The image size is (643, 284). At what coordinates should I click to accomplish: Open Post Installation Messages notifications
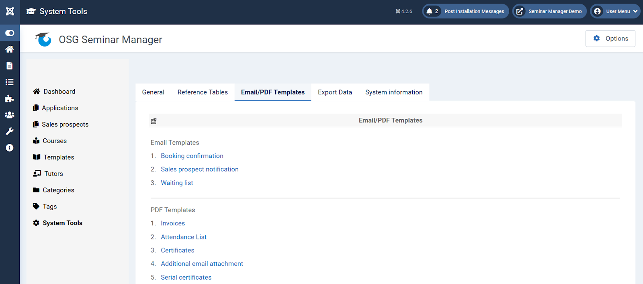click(465, 11)
